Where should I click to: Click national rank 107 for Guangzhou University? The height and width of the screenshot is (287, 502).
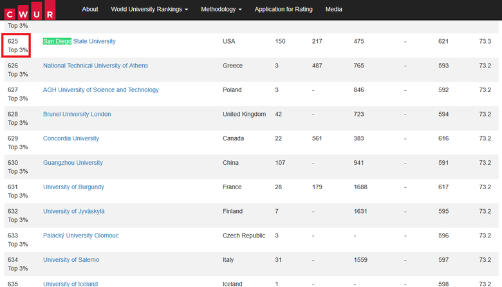coord(280,163)
